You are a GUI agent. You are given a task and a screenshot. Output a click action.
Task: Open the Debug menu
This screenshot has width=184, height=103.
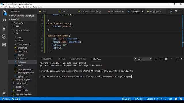click(x=29, y=7)
